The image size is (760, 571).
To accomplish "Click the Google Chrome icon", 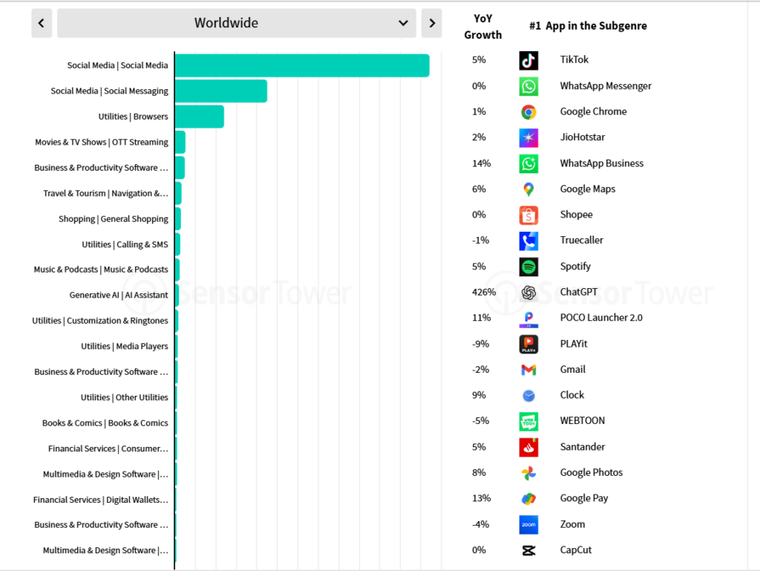I will click(528, 112).
